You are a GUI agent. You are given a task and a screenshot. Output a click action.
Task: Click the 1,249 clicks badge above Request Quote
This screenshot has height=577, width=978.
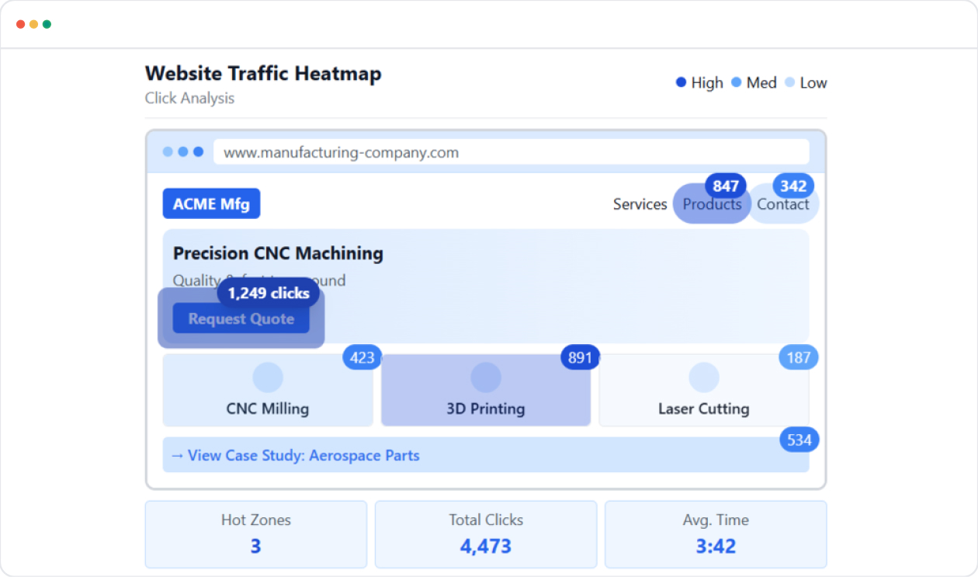coord(268,293)
